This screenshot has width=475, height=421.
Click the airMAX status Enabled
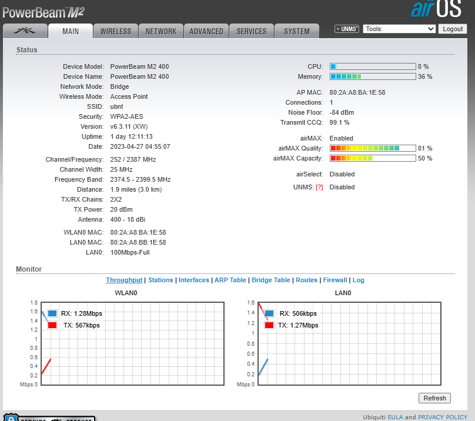click(342, 138)
